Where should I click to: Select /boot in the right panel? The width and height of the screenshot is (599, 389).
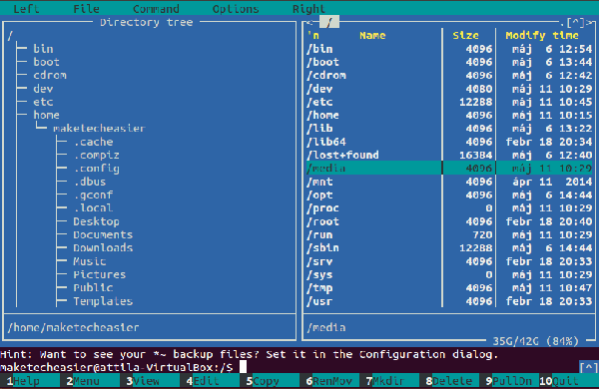[x=449, y=62]
